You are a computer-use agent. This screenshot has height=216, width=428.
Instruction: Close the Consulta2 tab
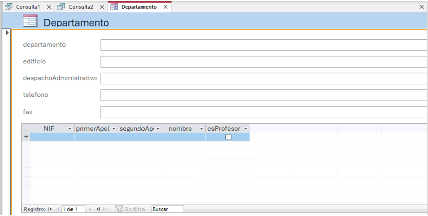coord(102,7)
